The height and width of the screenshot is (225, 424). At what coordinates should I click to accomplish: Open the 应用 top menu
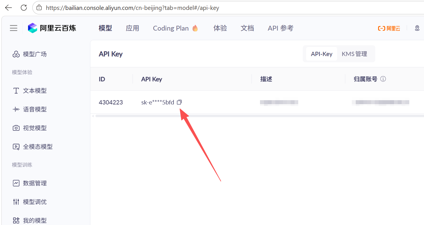click(132, 28)
